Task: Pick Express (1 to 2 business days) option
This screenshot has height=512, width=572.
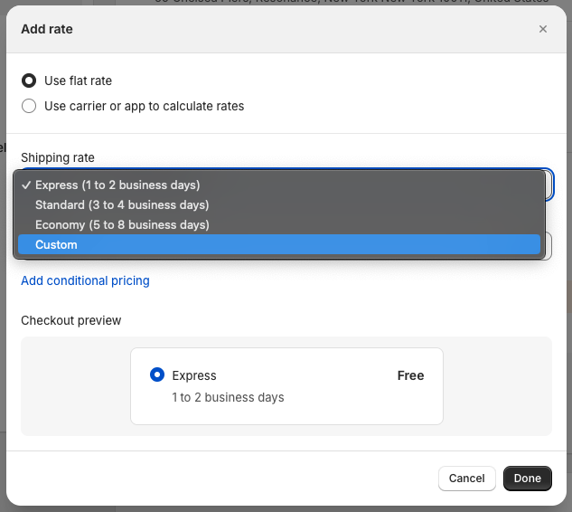Action: (117, 185)
